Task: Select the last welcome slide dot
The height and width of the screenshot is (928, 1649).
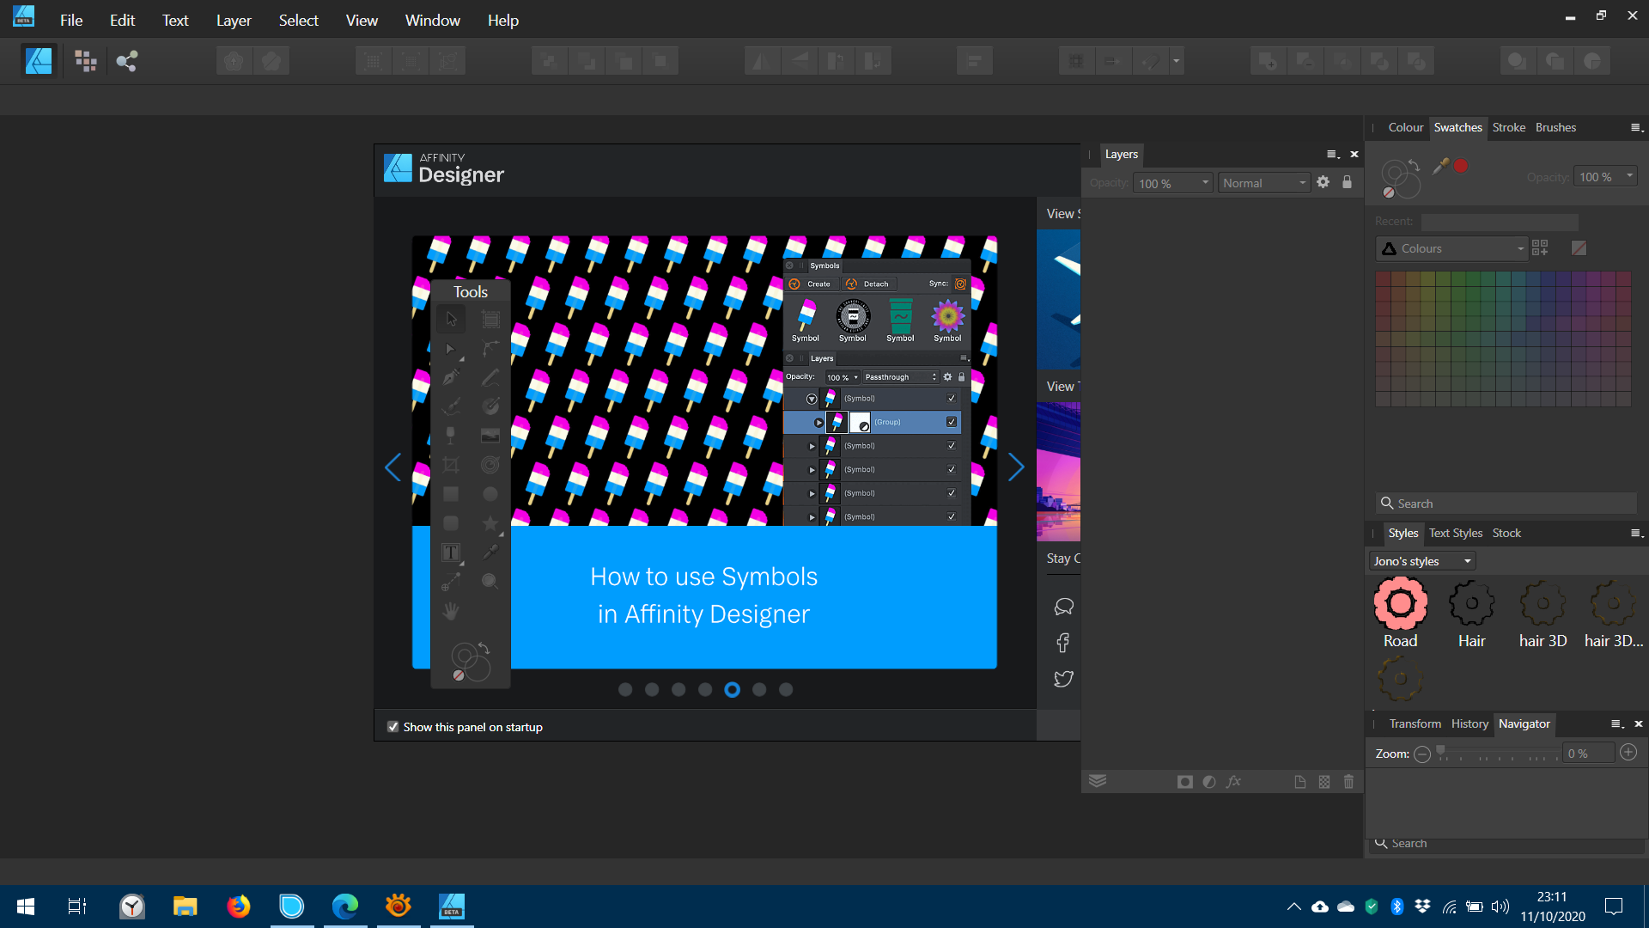Action: (x=786, y=690)
